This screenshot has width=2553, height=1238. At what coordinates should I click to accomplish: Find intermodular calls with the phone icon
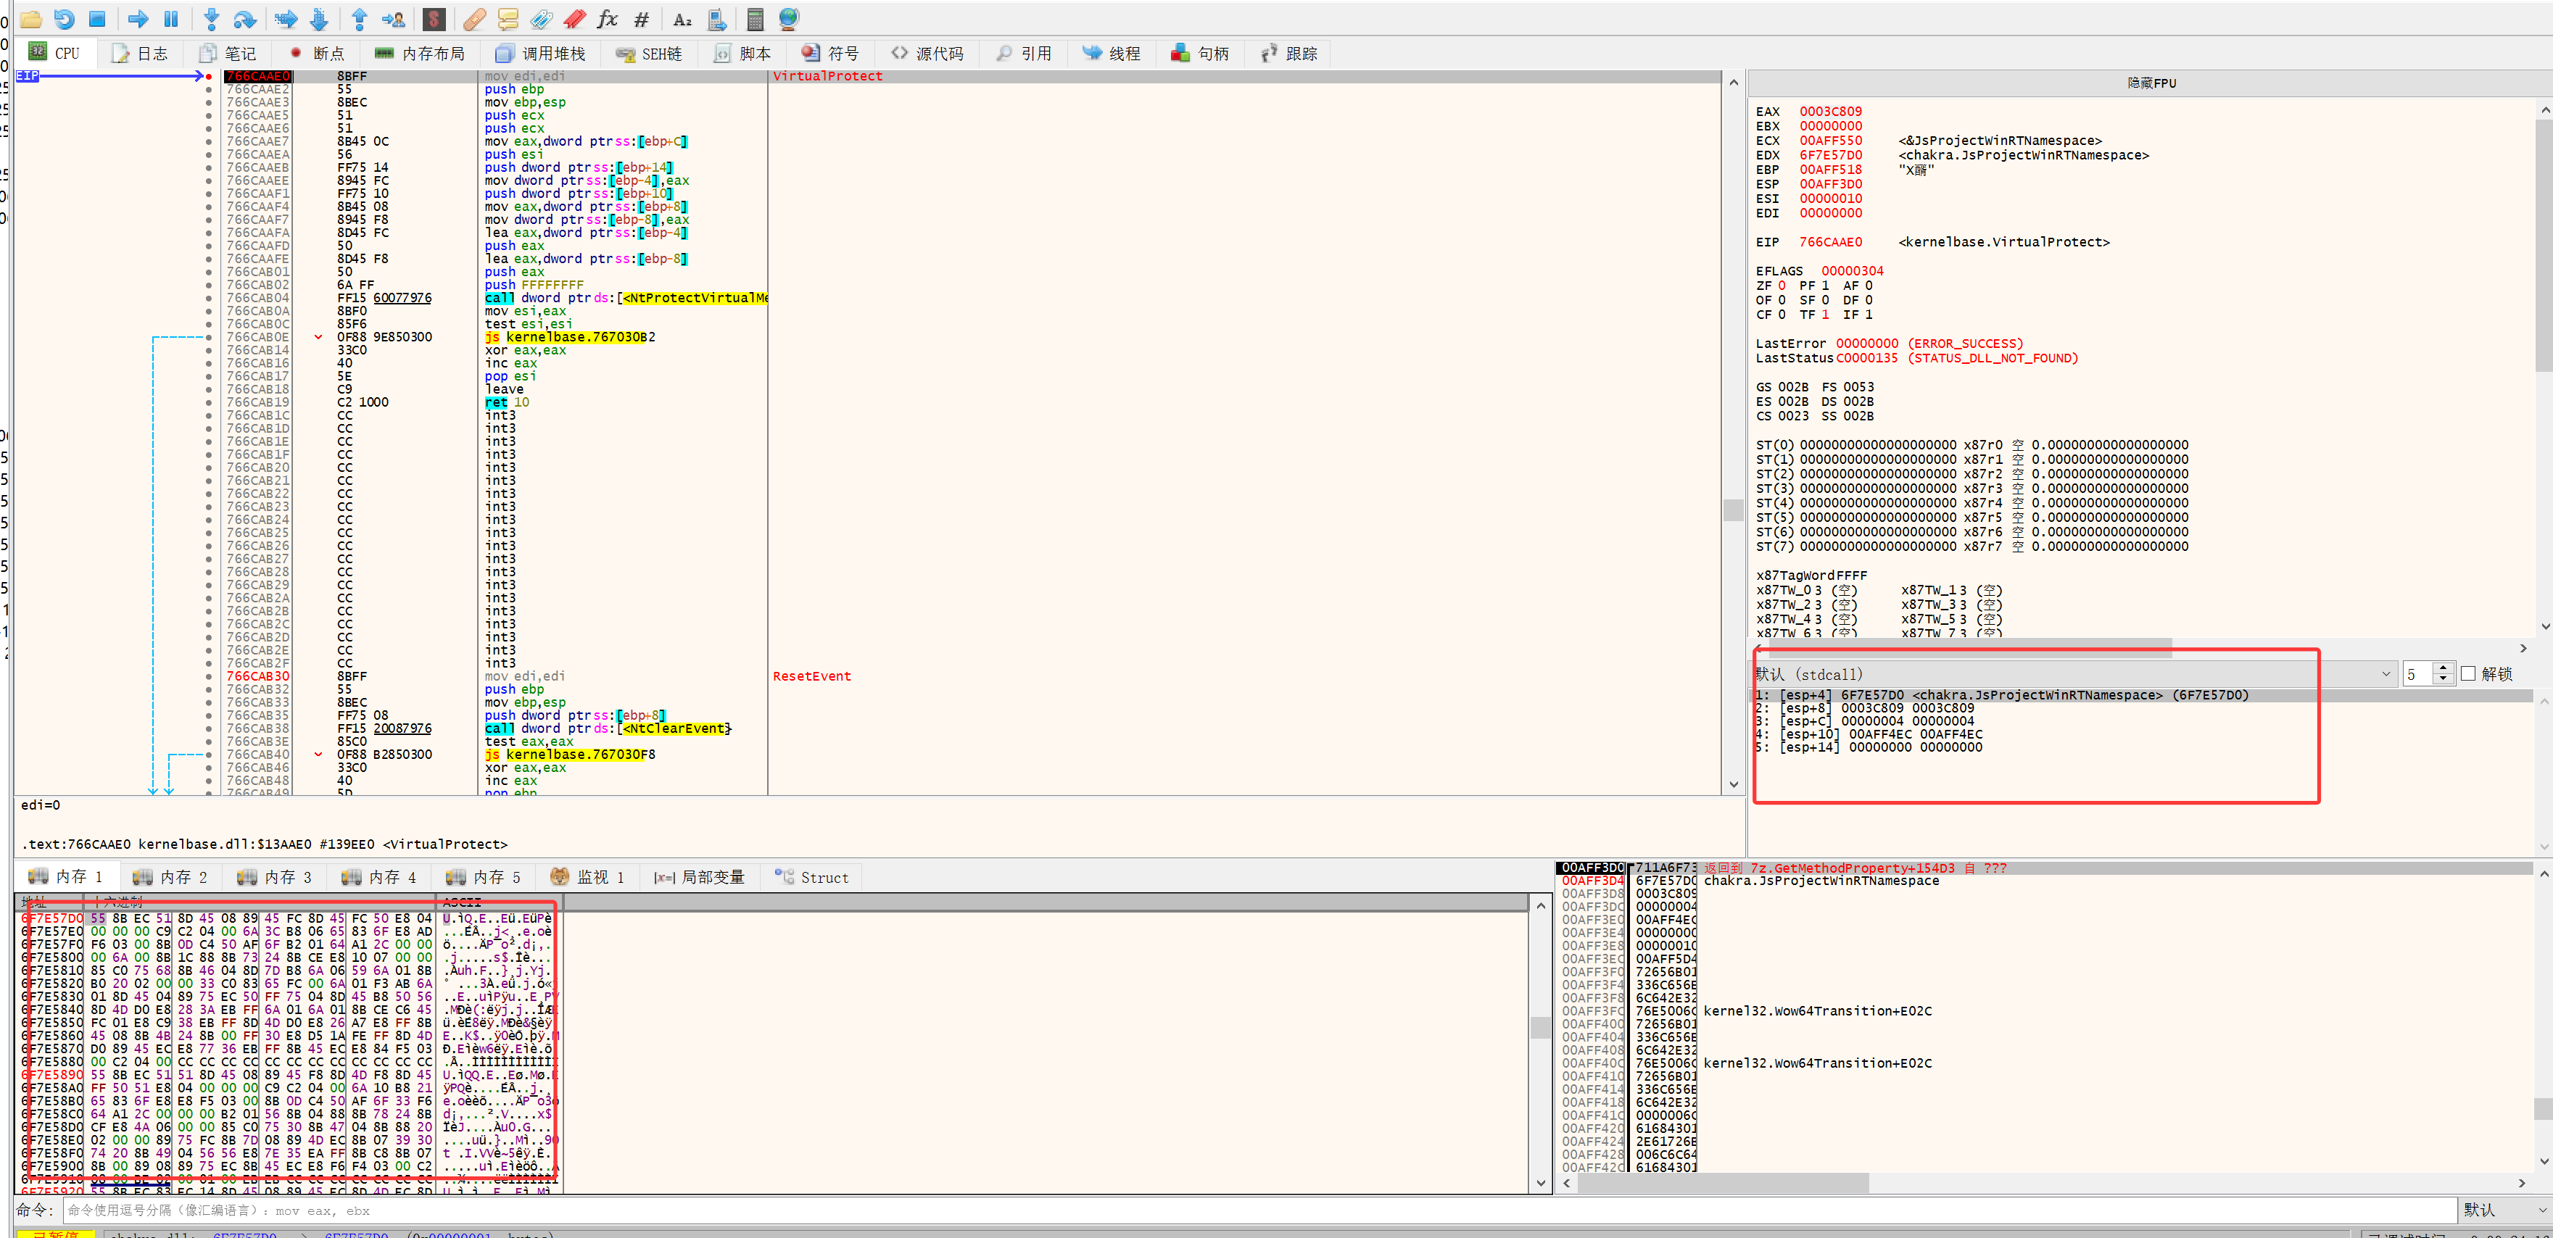click(718, 19)
